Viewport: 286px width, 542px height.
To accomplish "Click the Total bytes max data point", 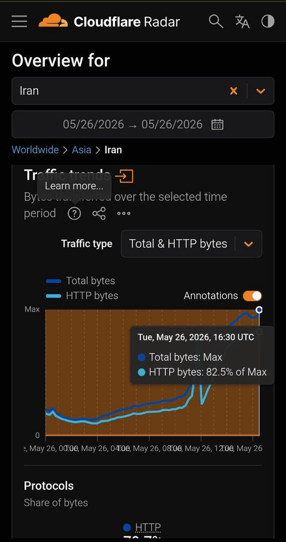I will tap(259, 310).
